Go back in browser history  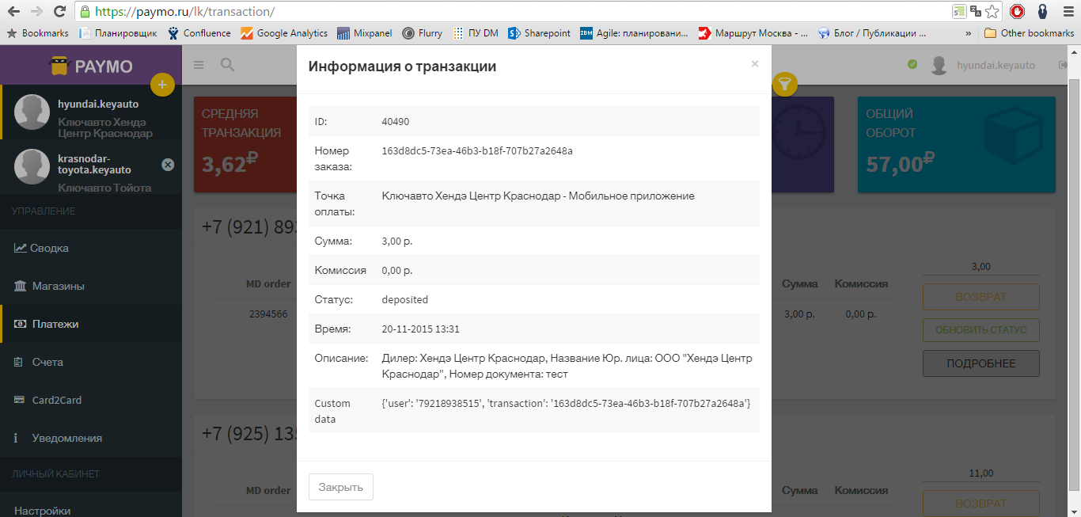point(13,12)
